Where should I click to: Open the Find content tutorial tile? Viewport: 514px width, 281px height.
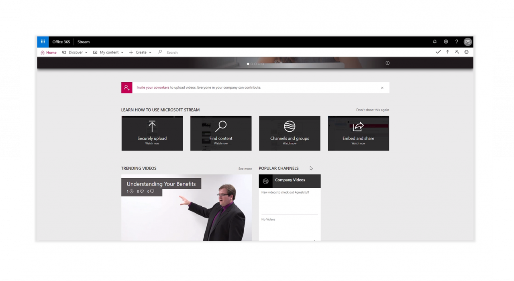221,133
